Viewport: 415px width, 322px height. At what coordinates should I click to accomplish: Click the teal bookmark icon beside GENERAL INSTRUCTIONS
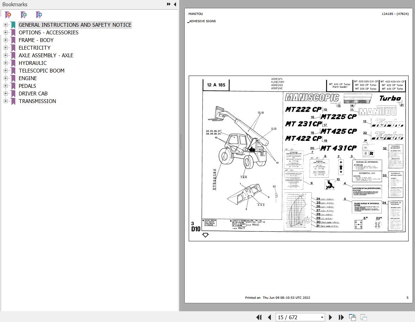[13, 25]
